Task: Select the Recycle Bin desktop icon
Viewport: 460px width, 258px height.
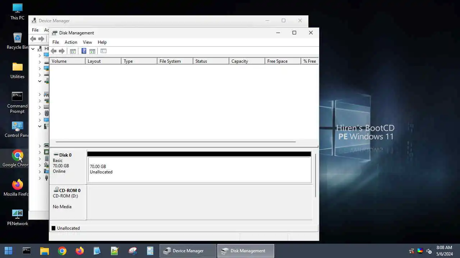Action: click(x=17, y=41)
